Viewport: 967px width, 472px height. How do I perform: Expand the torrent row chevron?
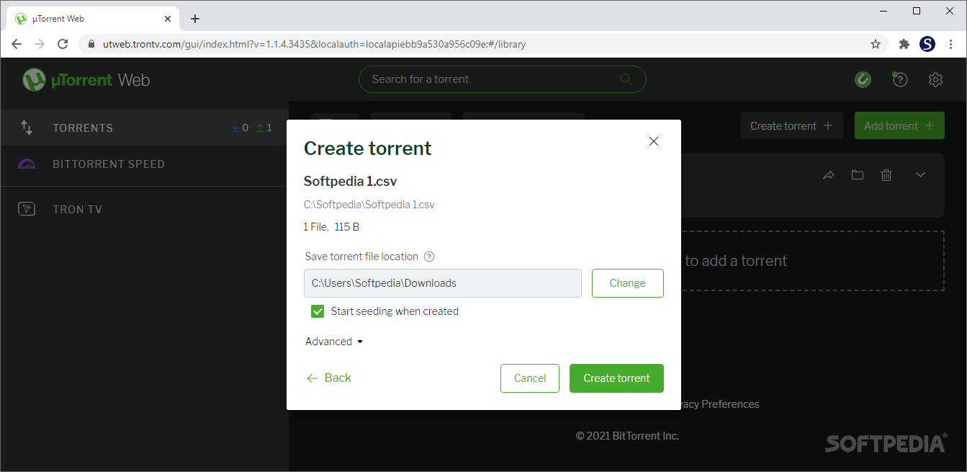coord(920,175)
